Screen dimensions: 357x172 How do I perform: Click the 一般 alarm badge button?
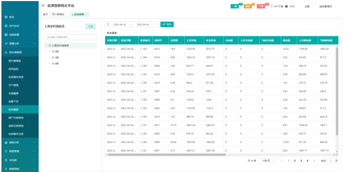pyautogui.click(x=235, y=7)
